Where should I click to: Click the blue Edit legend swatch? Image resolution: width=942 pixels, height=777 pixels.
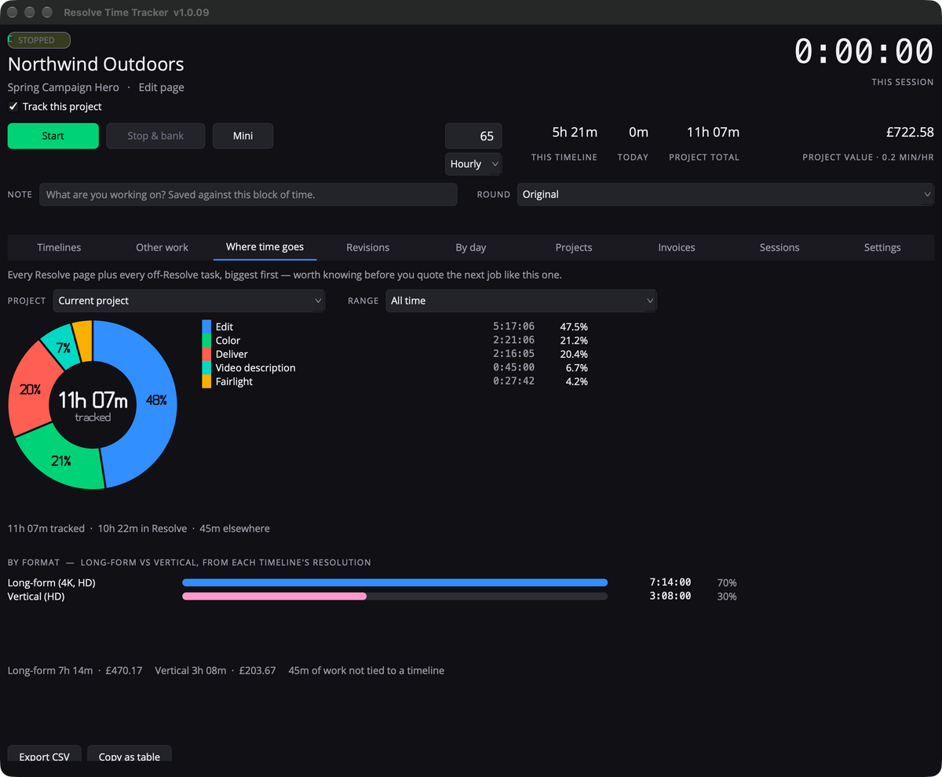(x=206, y=326)
